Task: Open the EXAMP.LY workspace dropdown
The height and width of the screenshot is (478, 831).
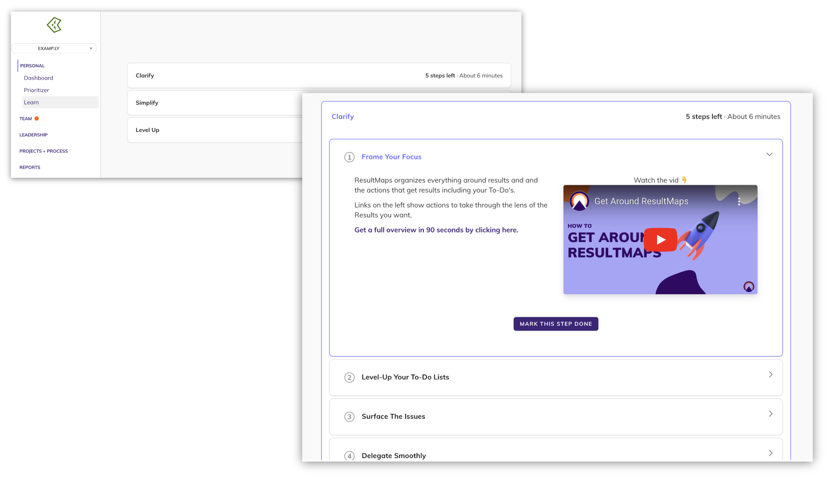Action: (x=54, y=48)
